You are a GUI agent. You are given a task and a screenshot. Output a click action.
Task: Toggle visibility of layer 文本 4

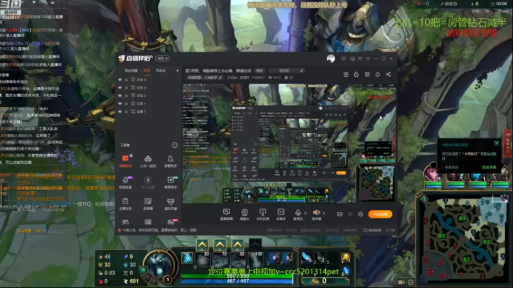tap(120, 79)
